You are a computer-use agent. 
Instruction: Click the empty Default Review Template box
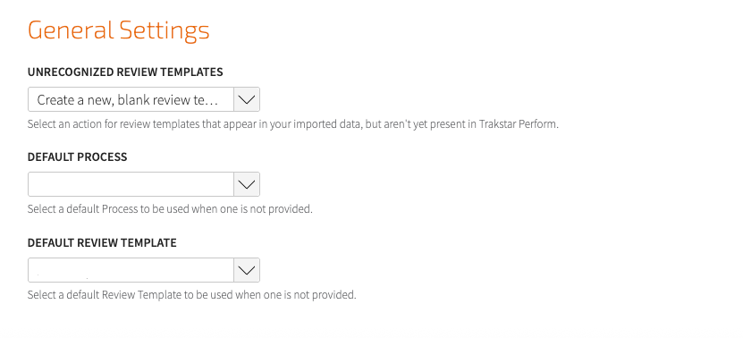point(144,270)
